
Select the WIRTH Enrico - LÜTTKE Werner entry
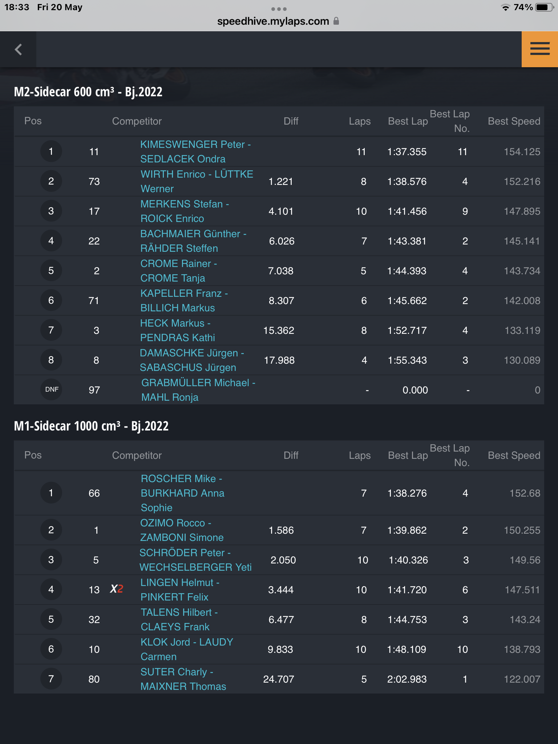click(197, 181)
